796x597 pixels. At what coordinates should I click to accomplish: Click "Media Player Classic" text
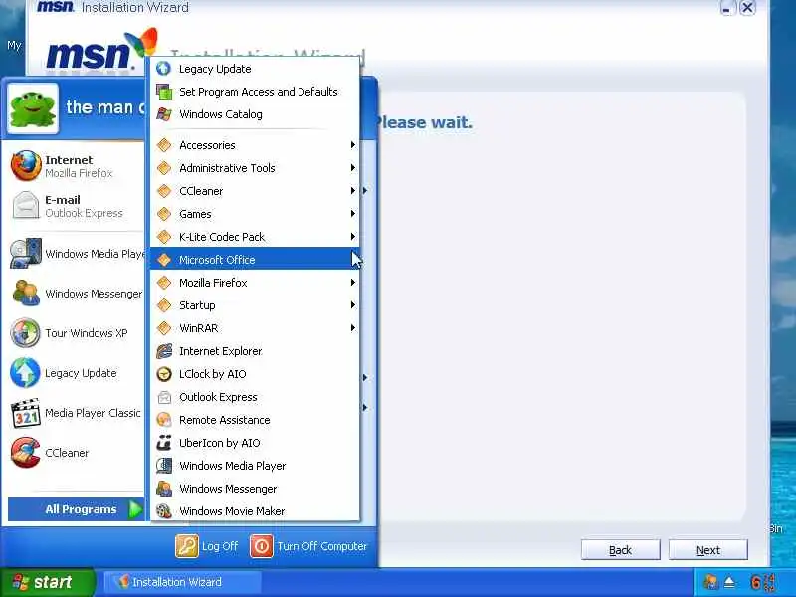point(93,413)
